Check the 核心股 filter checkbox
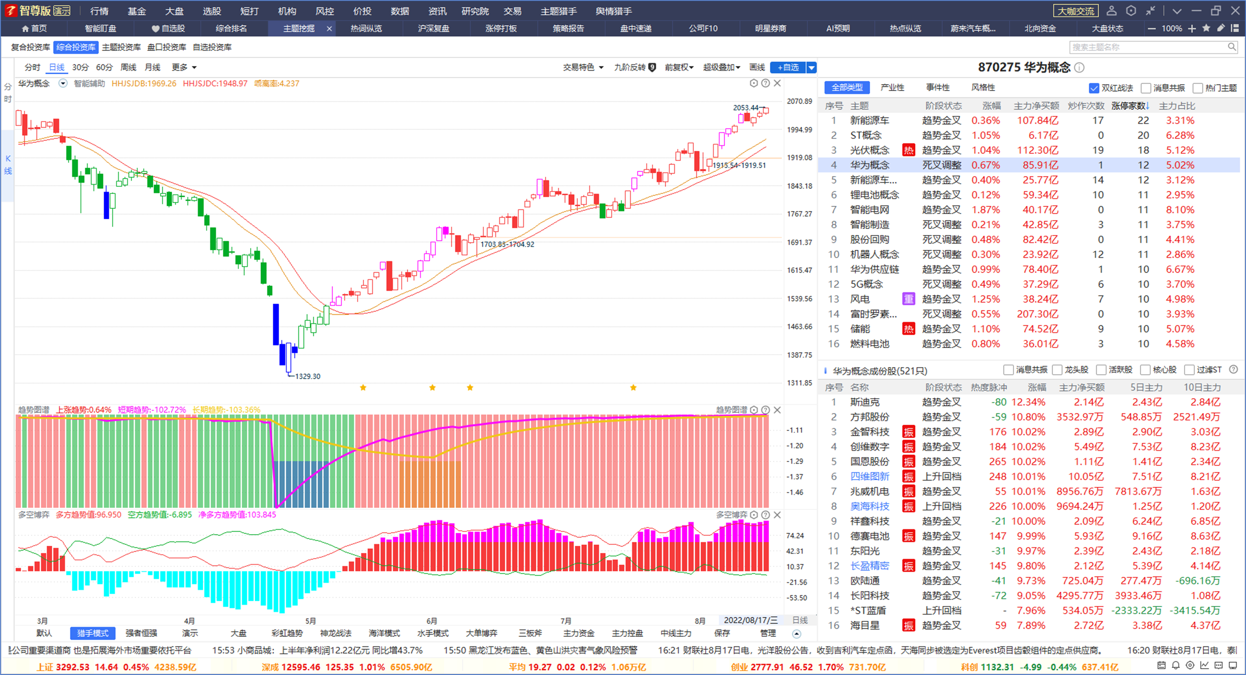 pyautogui.click(x=1145, y=370)
